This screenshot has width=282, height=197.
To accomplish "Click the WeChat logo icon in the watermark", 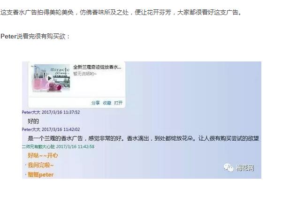I will 229,168.
